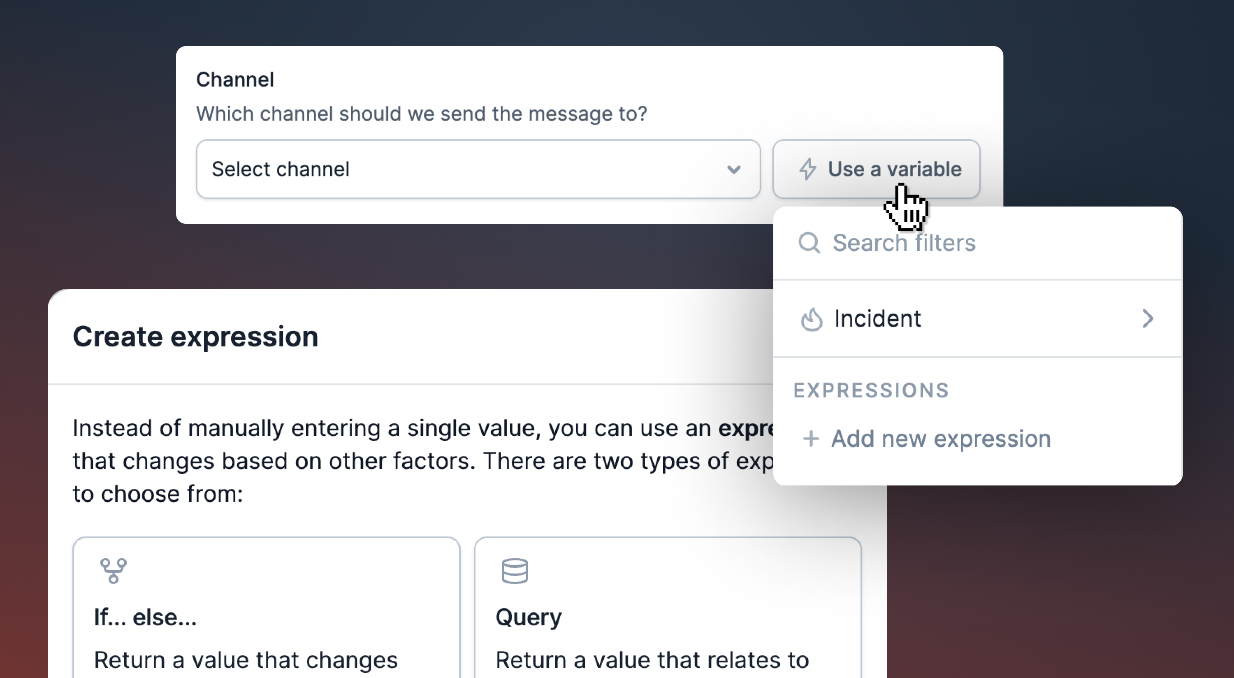
Task: Select the Query expression card
Action: [x=668, y=608]
